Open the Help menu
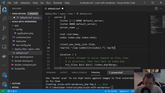The height and width of the screenshot is (93, 165). 67,3
